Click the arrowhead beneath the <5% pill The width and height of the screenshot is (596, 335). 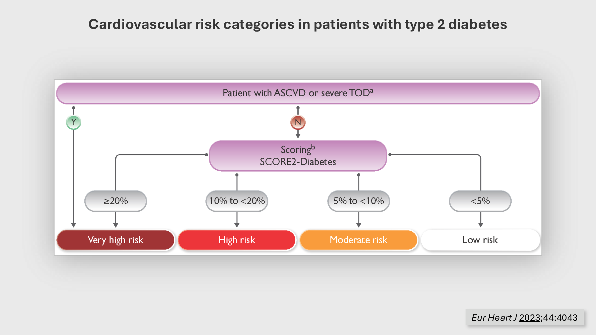(481, 225)
